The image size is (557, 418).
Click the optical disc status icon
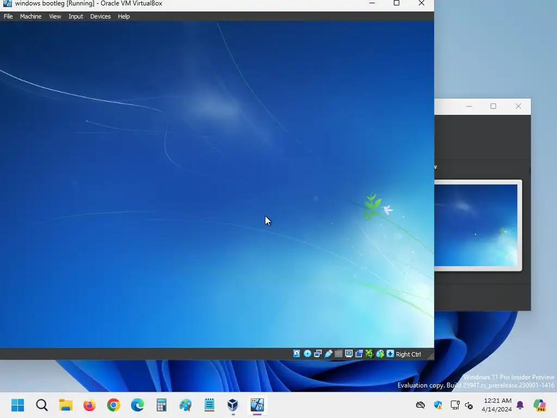(x=307, y=354)
